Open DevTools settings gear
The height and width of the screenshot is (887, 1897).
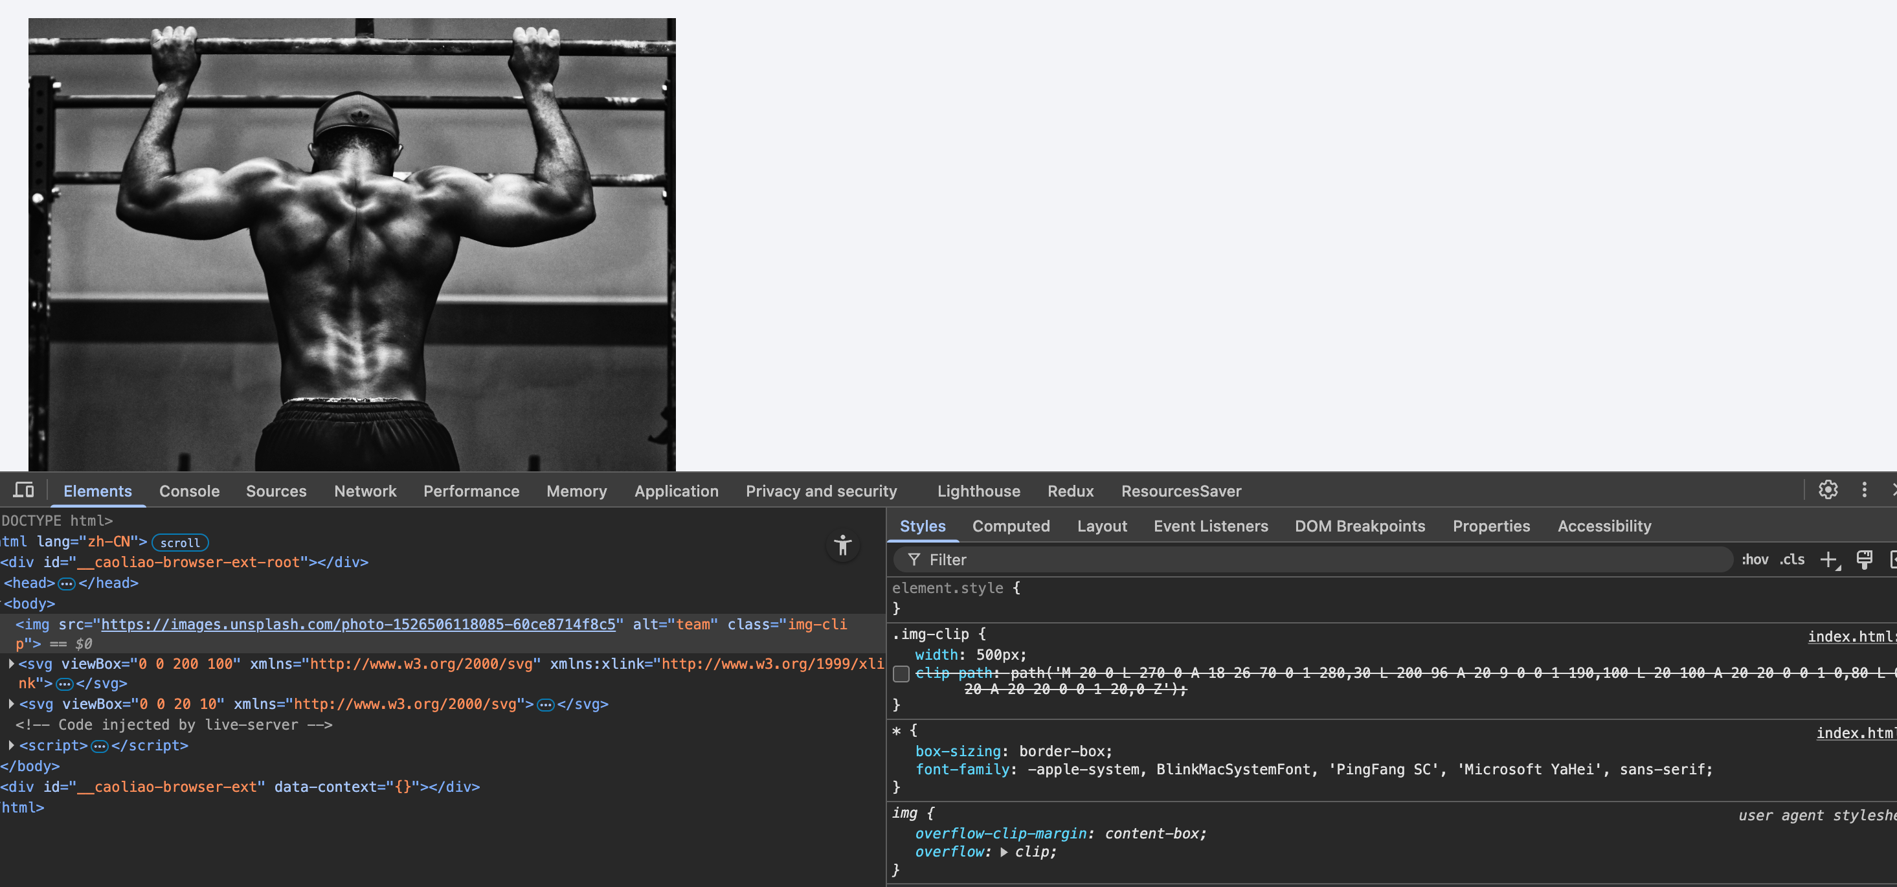[x=1827, y=490]
